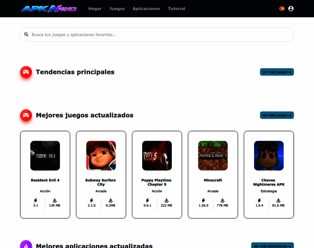Image resolution: width=314 pixels, height=248 pixels.
Task: Click the red gamepad icon beside Tendencias principales
Action: coord(26,72)
